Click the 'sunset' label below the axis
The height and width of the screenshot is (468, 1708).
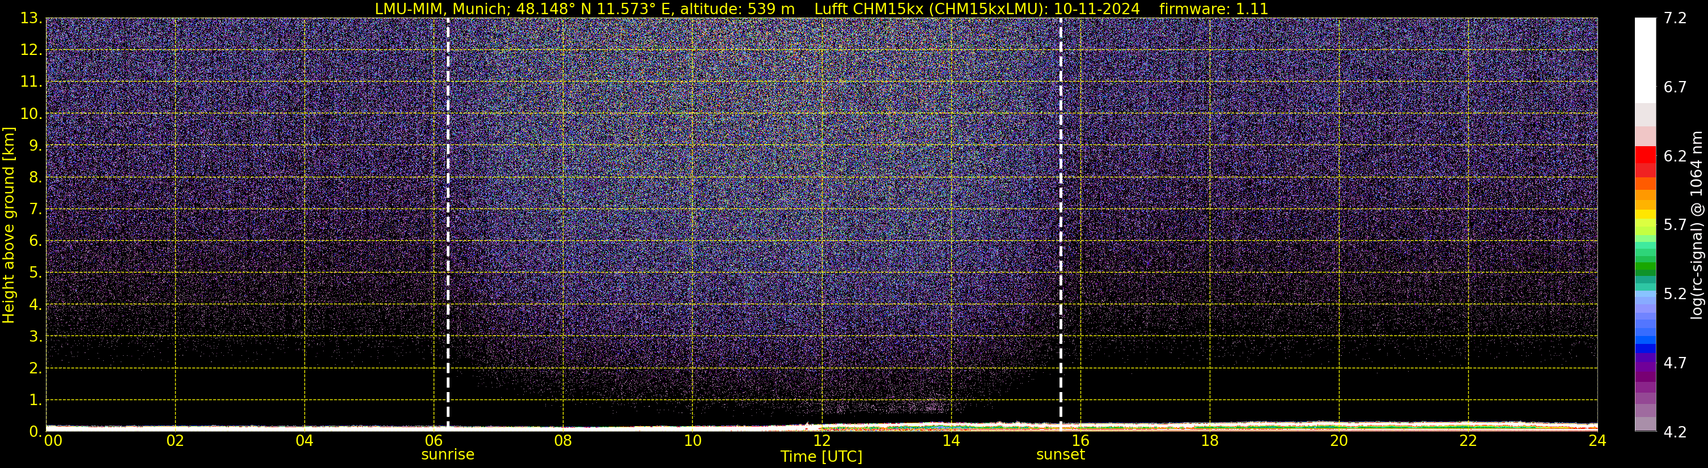point(1060,455)
